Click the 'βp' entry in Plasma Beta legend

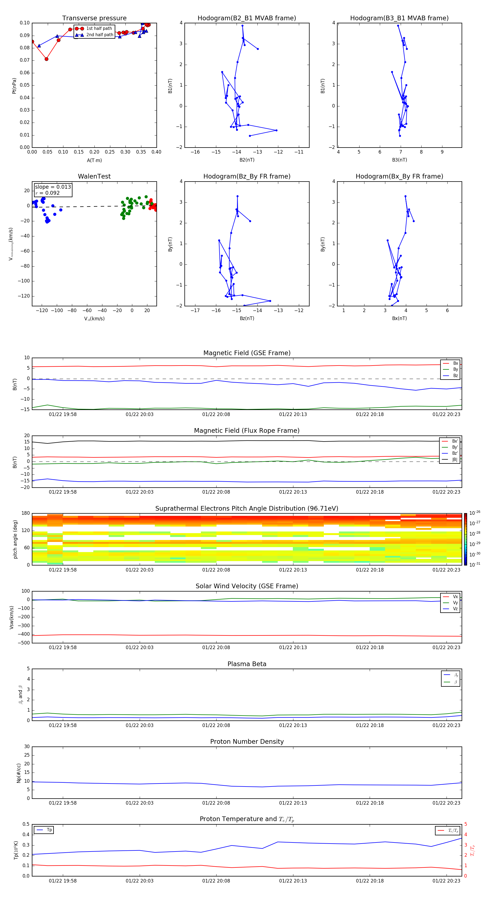[x=451, y=675]
